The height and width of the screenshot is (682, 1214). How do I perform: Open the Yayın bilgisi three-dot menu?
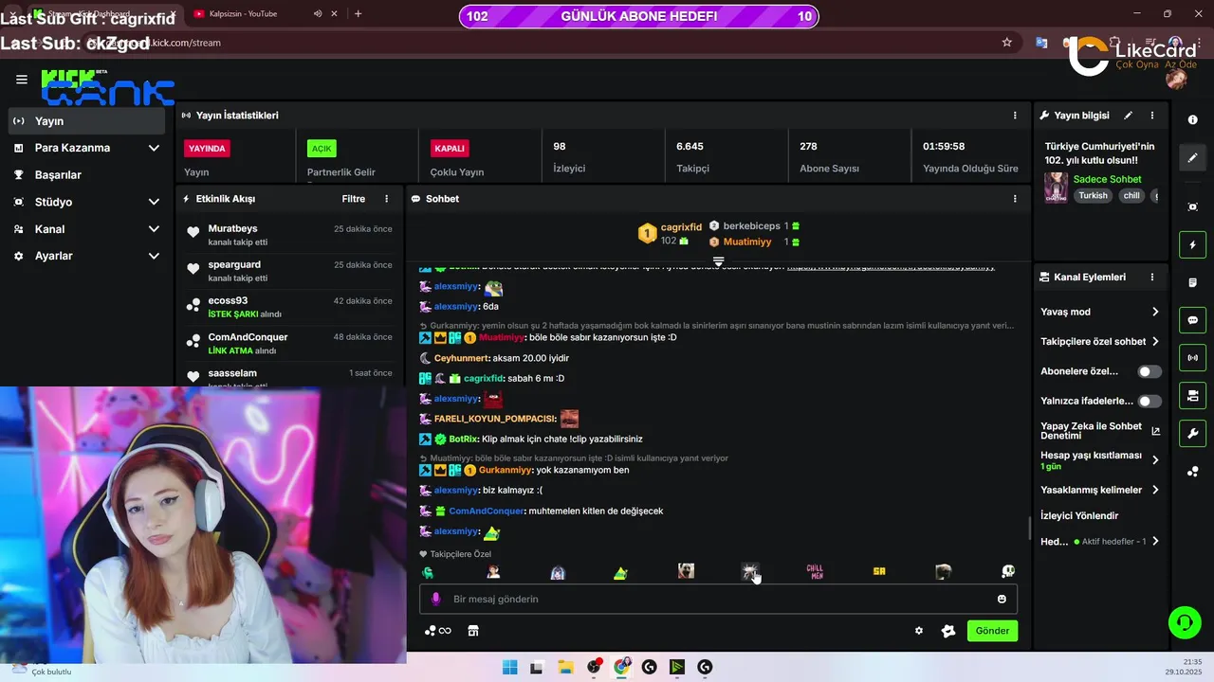pos(1152,116)
